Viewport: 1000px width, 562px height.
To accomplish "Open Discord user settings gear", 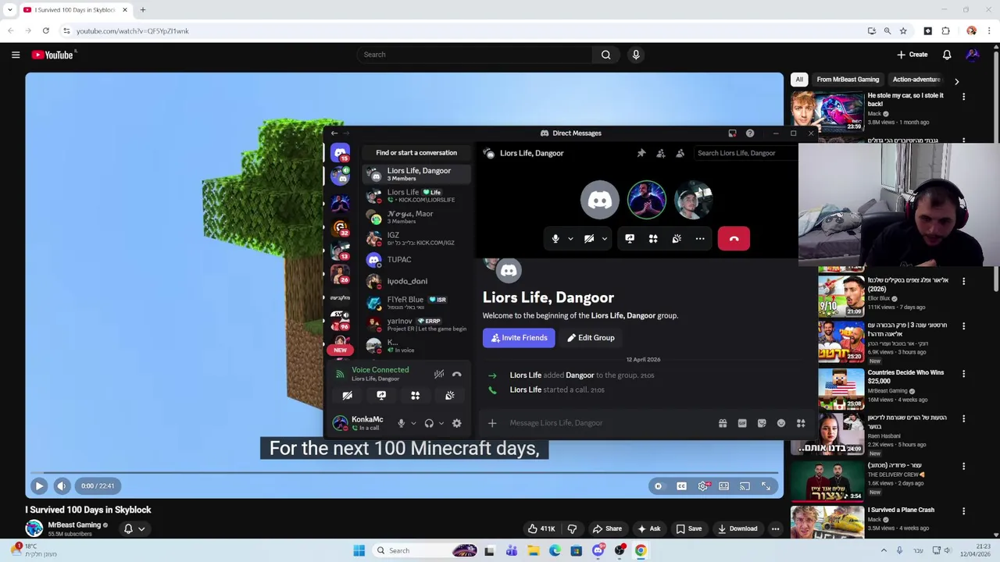I will pos(457,423).
